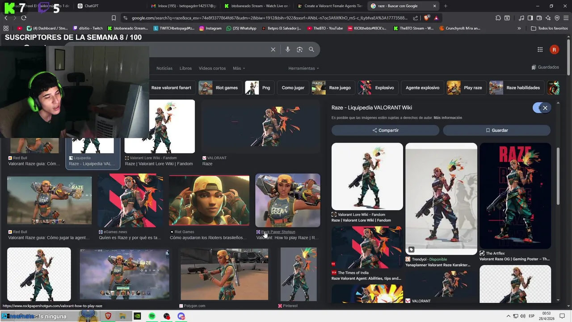Open the Brave Wallet icon
The image size is (572, 322).
(539, 18)
